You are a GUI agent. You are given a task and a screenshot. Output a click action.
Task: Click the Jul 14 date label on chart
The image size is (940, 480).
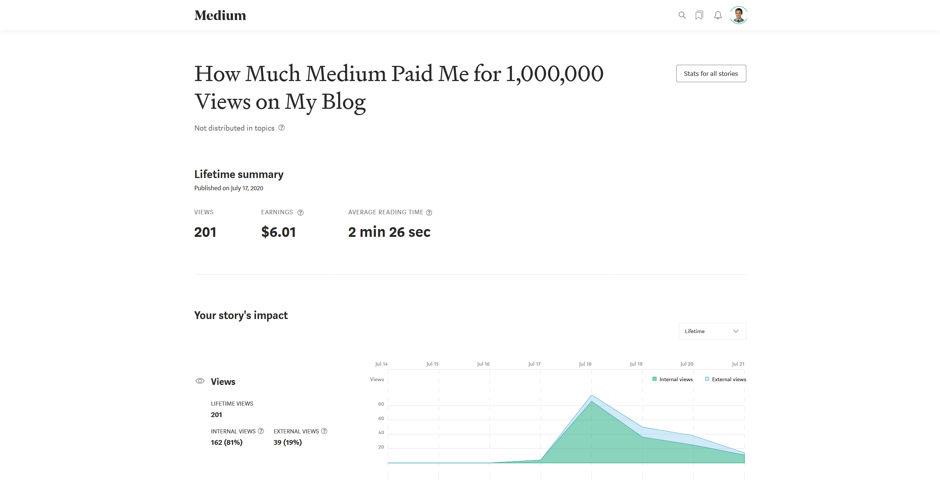click(381, 364)
